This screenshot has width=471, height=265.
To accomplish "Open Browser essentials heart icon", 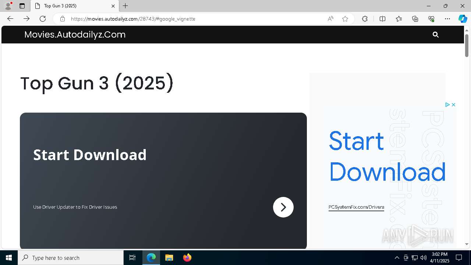I will [431, 19].
